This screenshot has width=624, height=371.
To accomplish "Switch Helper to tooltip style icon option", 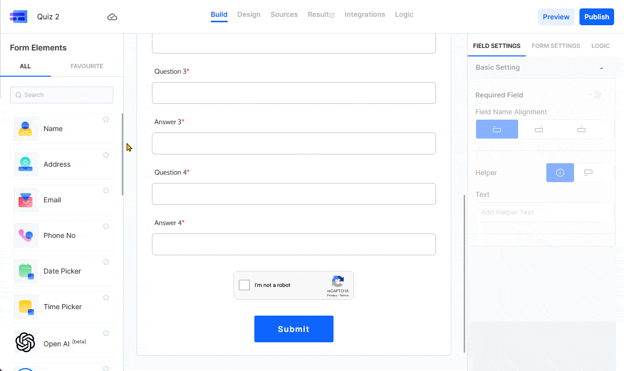I will tap(560, 172).
